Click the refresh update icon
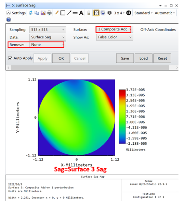Image resolution: width=183 pixels, height=204 pixels. point(31,13)
